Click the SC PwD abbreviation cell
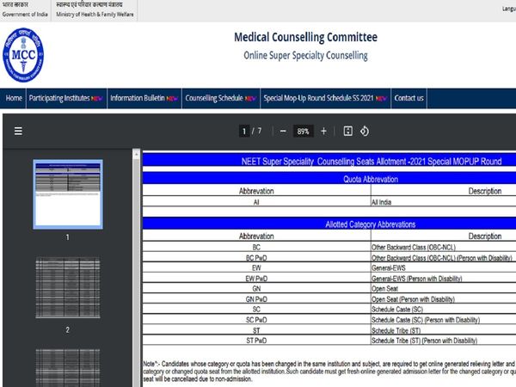The width and height of the screenshot is (516, 387). [256, 320]
